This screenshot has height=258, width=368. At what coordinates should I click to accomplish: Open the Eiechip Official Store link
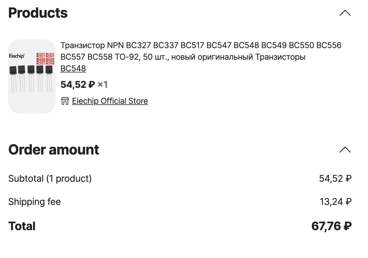[x=110, y=101]
